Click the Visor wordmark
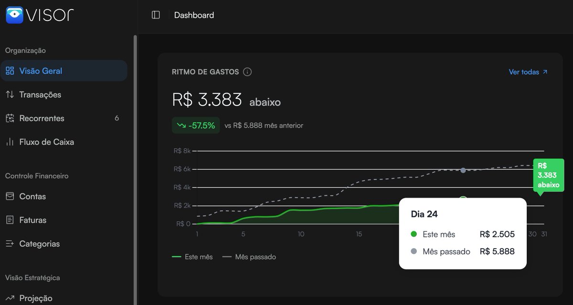Viewport: 573px width, 305px height. click(x=50, y=15)
